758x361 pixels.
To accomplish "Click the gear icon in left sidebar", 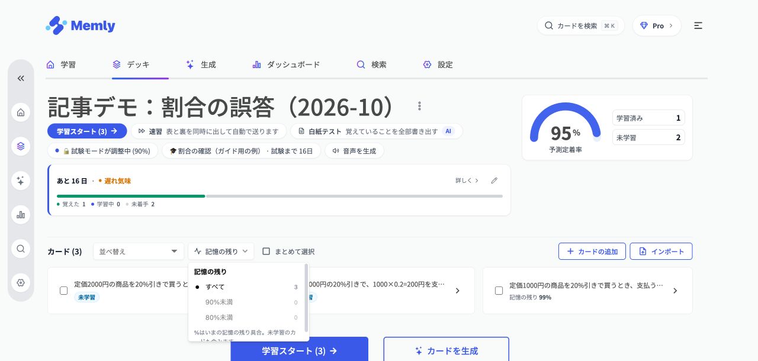I will pos(21,282).
